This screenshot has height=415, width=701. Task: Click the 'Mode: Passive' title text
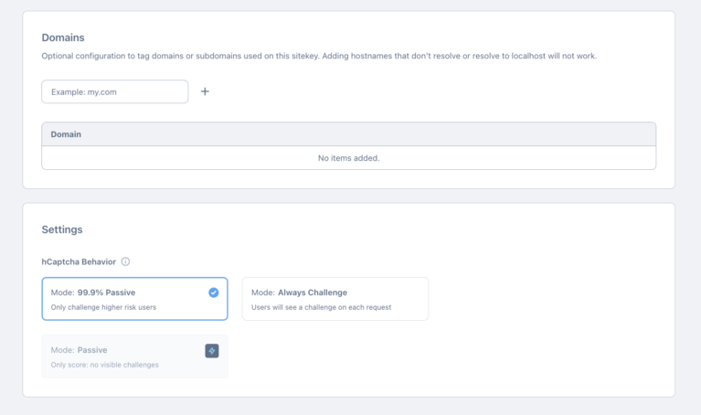pos(79,350)
